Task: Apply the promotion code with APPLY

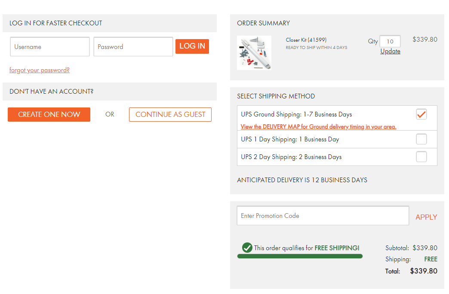Action: [x=426, y=217]
